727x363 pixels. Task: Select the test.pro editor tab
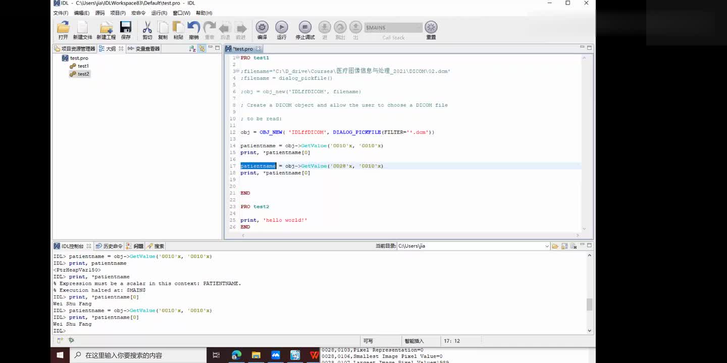[243, 49]
